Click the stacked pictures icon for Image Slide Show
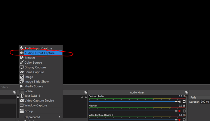The image size is (210, 121). click(x=22, y=81)
